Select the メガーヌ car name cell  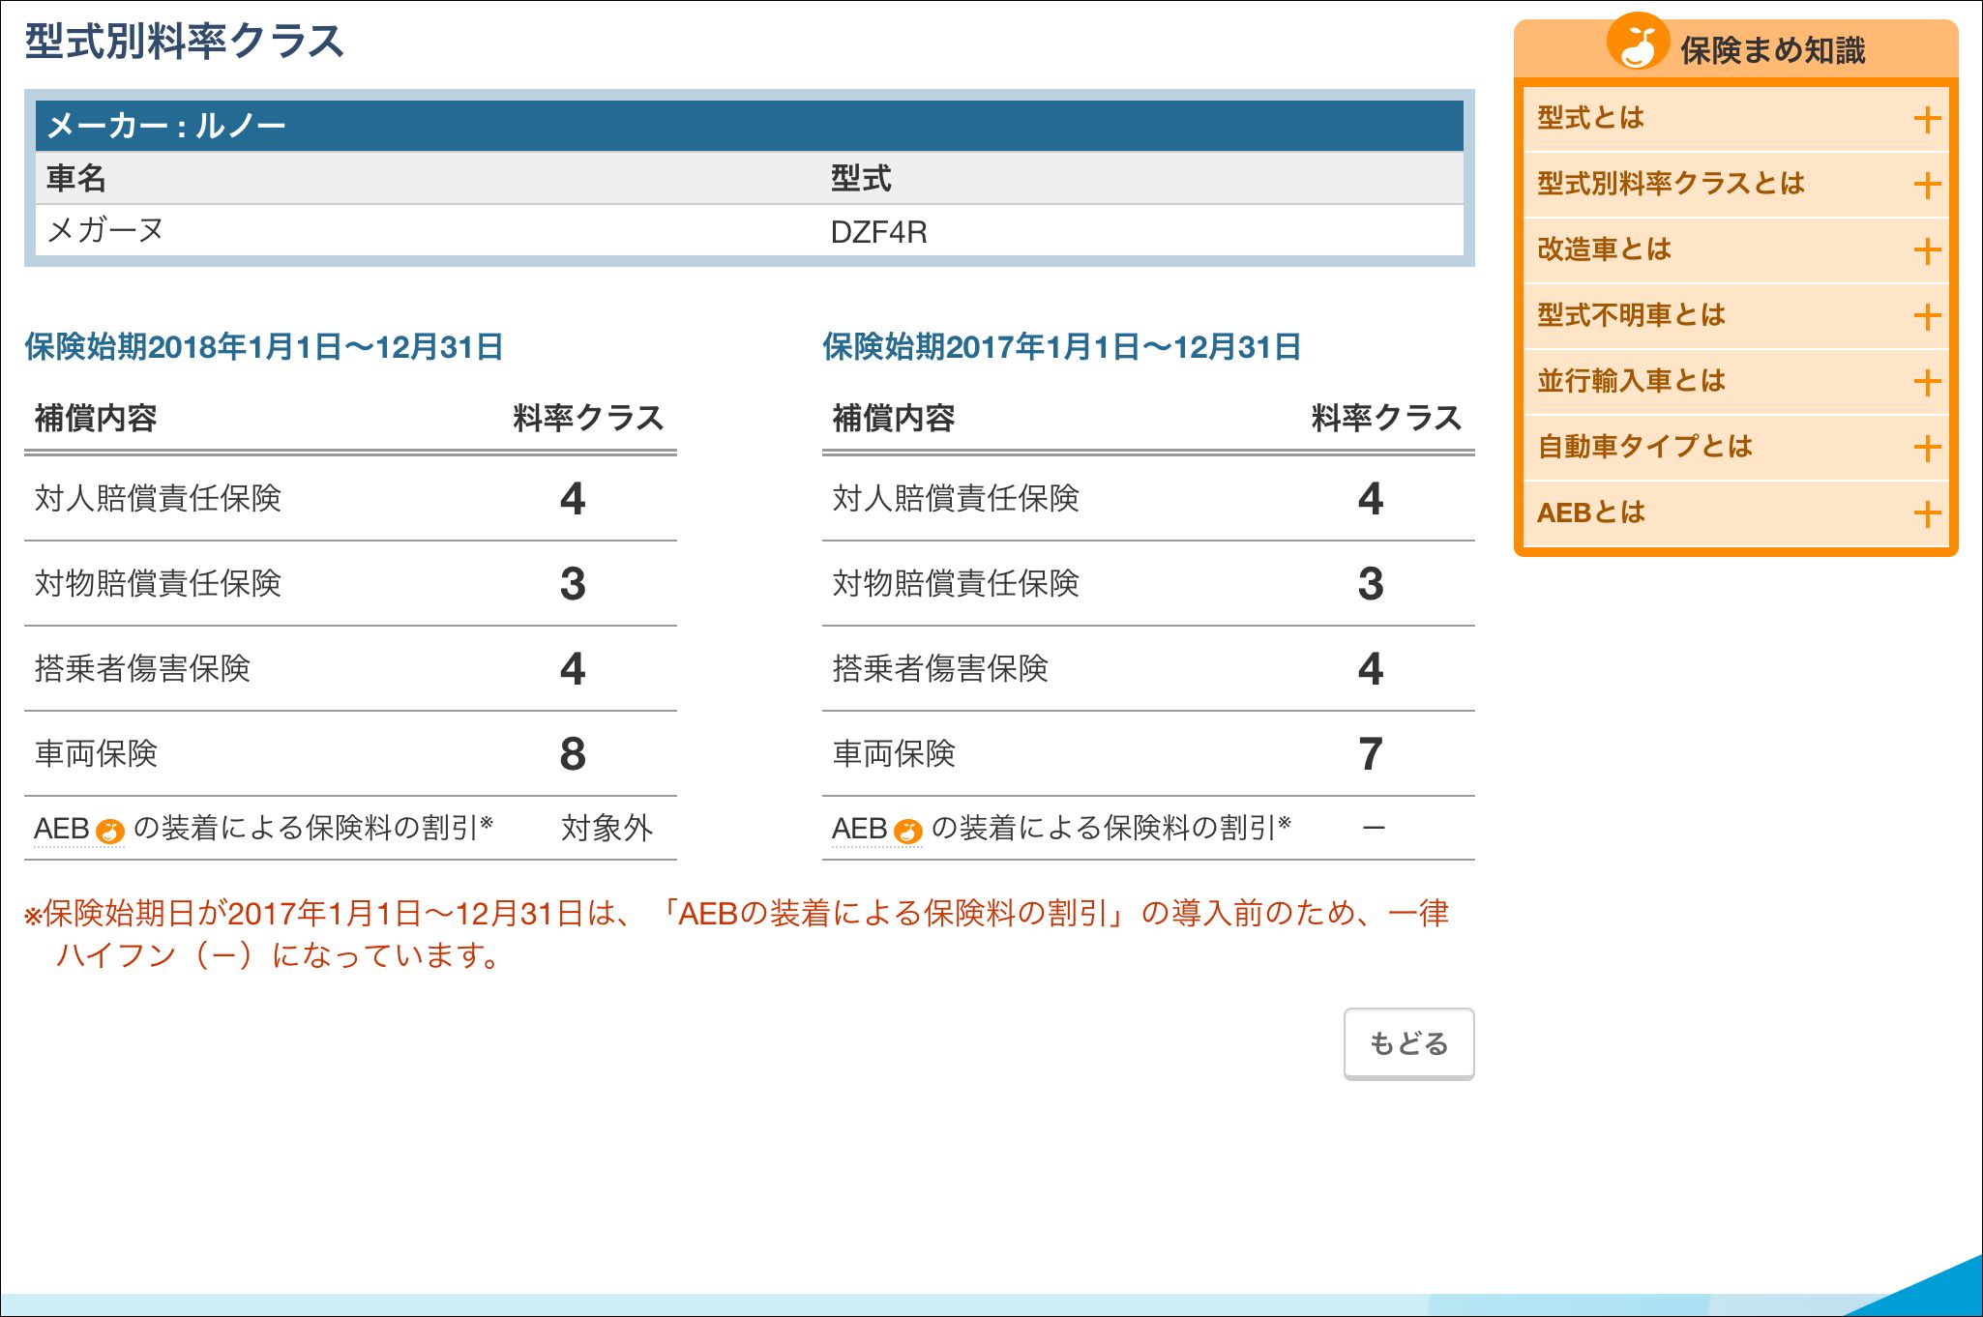106,231
